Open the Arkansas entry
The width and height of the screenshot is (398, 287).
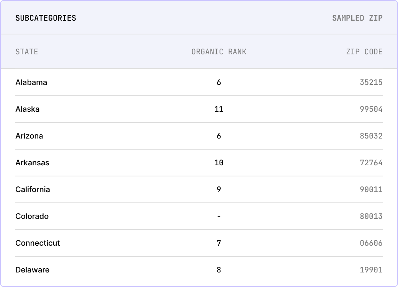click(x=199, y=163)
